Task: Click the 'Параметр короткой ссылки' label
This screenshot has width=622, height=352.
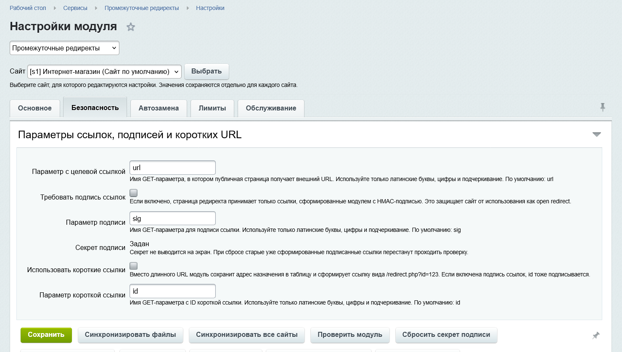Action: pyautogui.click(x=82, y=295)
